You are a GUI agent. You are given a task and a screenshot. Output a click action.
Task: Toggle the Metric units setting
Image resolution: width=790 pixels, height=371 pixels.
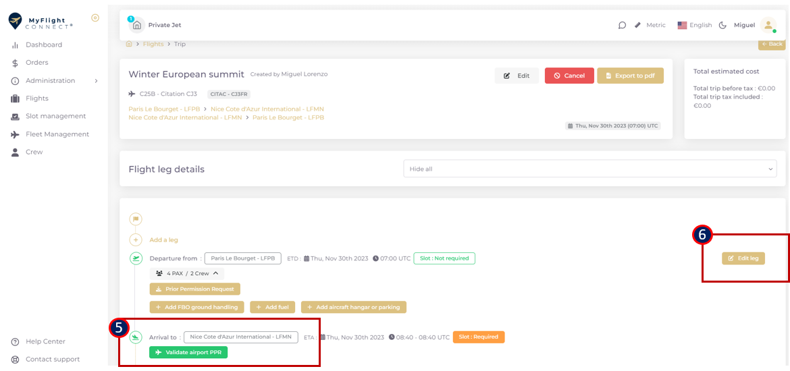click(650, 25)
